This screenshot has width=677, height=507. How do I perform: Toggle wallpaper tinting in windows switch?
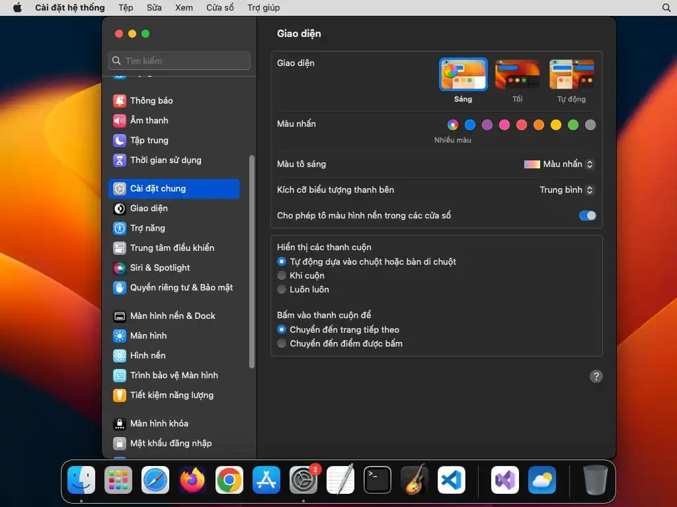pos(587,216)
